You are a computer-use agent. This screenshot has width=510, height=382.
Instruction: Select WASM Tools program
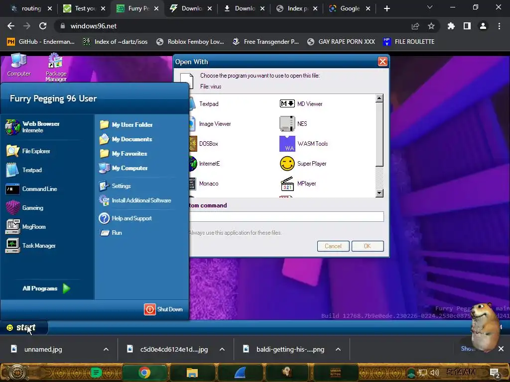click(304, 144)
